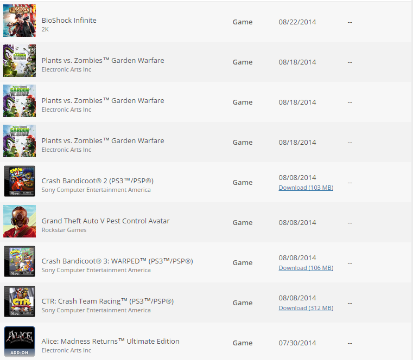Click the Game type label for BioShock Infinite

pyautogui.click(x=243, y=22)
